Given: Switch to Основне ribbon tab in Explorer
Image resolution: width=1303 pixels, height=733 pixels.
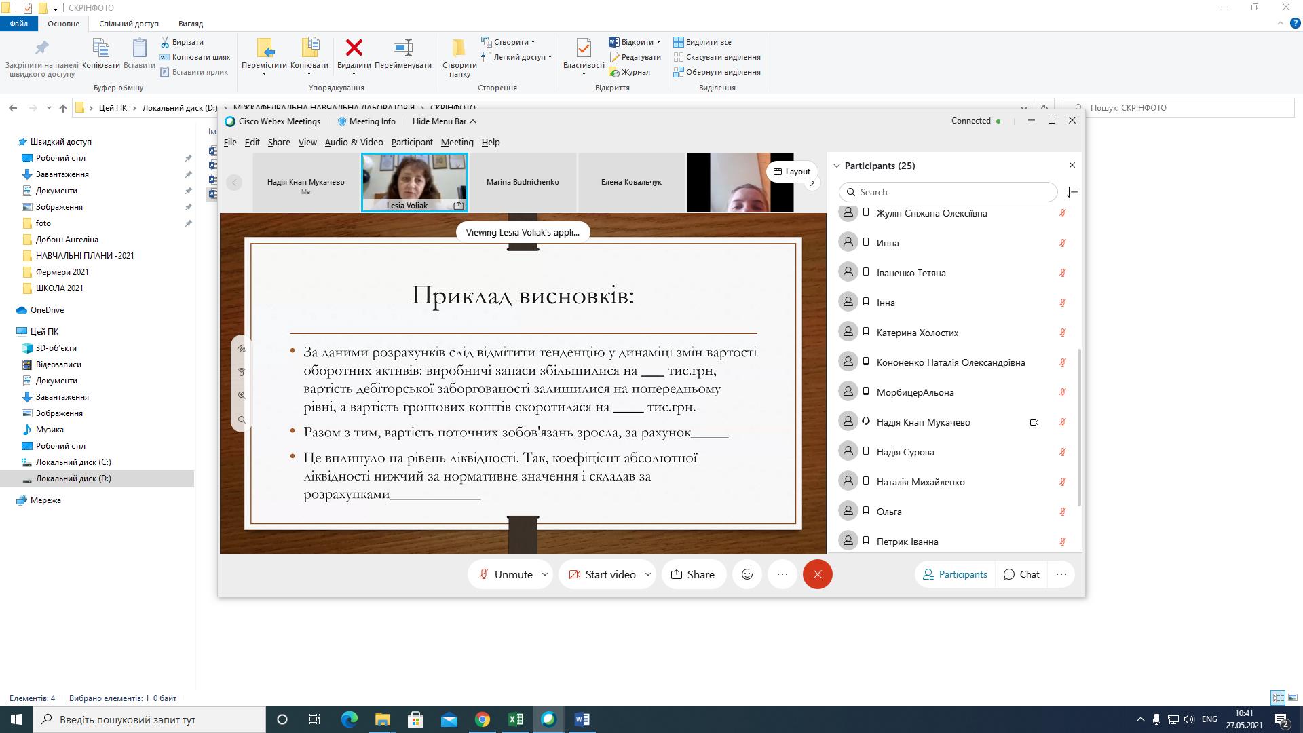Looking at the screenshot, I should click(x=63, y=24).
